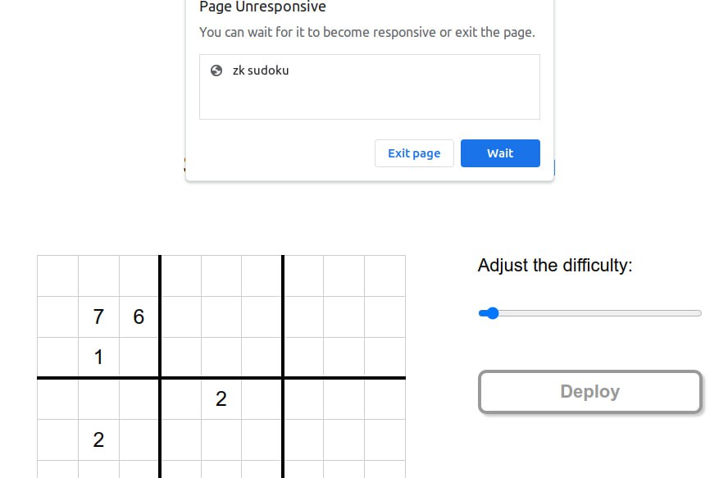Click the cell with 2 in the second column

tap(98, 440)
